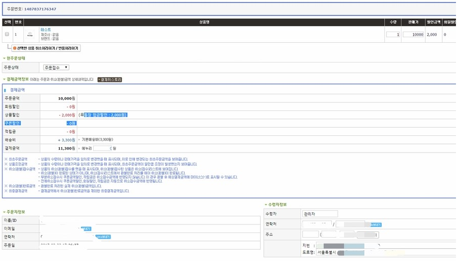Open the 주문상태 dropdown showing 주문접수
The height and width of the screenshot is (262, 457).
(x=56, y=67)
